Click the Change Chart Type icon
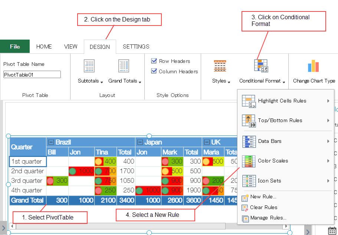Image resolution: width=338 pixels, height=235 pixels. tap(313, 66)
